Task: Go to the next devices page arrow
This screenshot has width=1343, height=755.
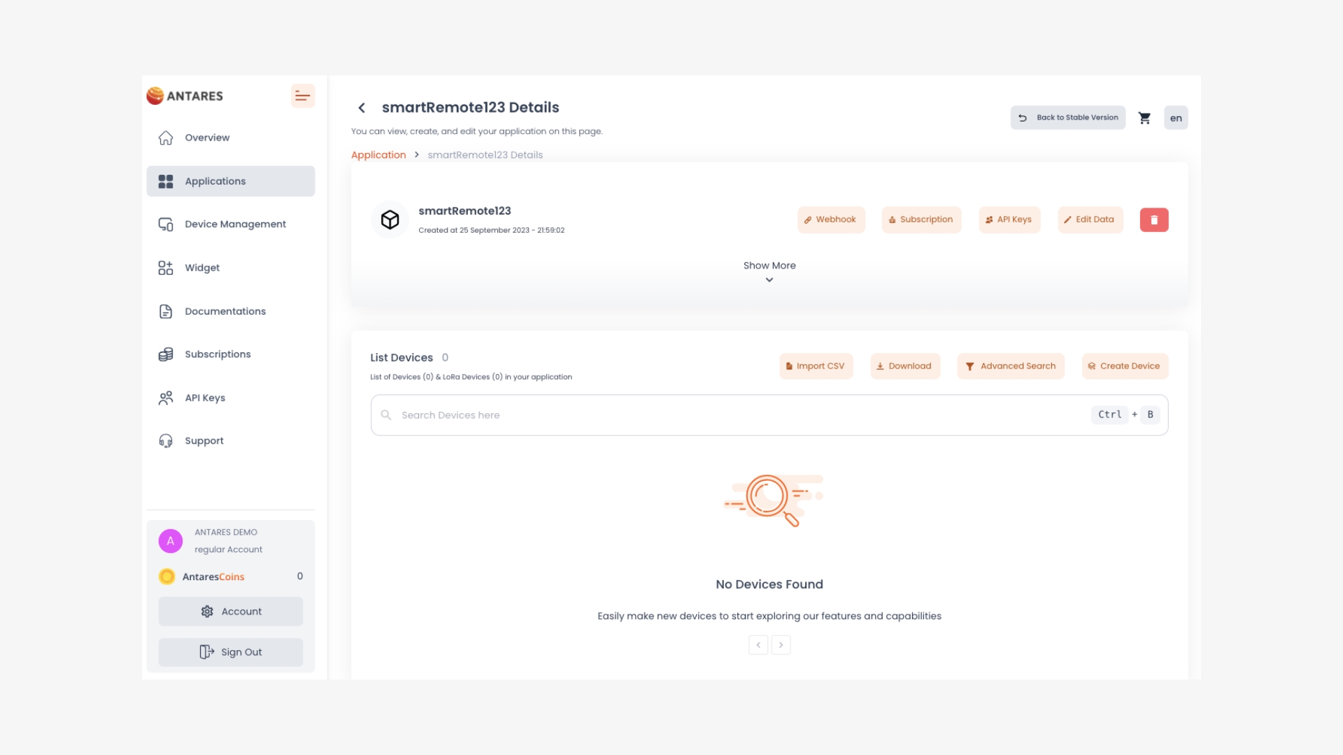Action: tap(781, 645)
